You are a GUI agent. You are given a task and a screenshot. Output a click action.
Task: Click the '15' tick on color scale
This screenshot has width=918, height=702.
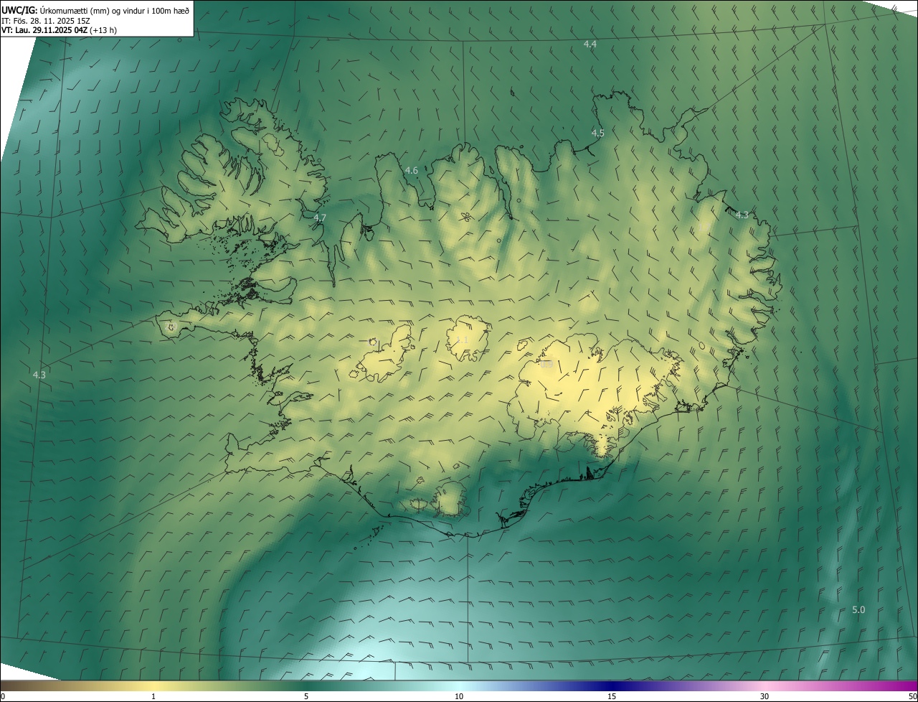[x=612, y=697]
